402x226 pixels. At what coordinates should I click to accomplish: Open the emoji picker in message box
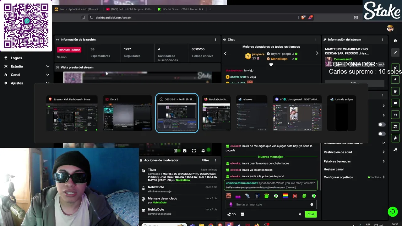(x=312, y=204)
